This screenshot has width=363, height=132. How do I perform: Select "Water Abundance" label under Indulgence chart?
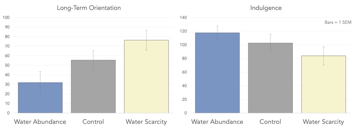click(217, 122)
